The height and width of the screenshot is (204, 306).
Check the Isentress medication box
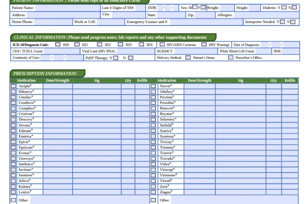pyautogui.click(x=13, y=175)
